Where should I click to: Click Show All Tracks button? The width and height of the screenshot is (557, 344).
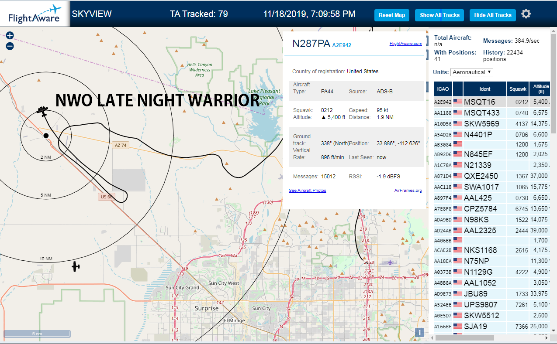[439, 15]
